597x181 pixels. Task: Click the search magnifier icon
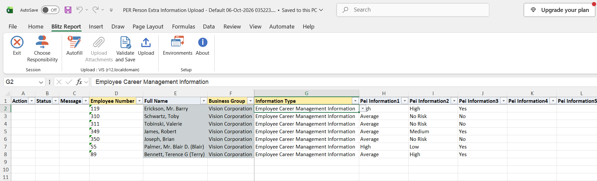point(345,10)
